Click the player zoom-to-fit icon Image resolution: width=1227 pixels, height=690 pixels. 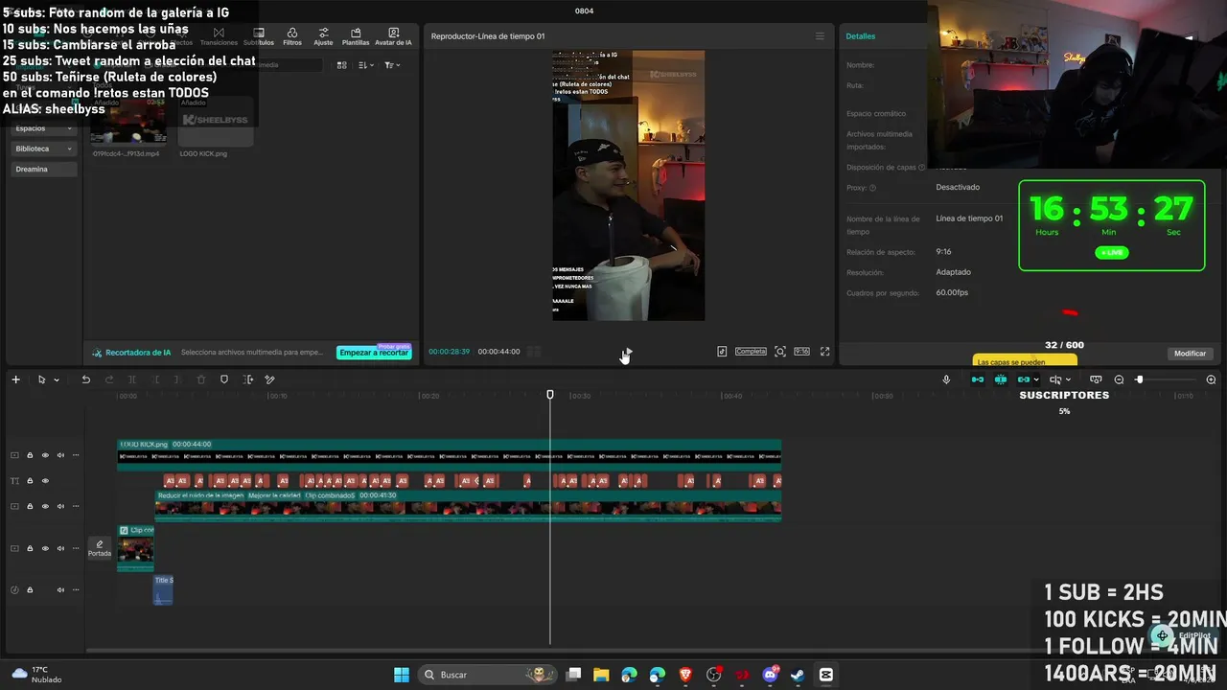[780, 352]
